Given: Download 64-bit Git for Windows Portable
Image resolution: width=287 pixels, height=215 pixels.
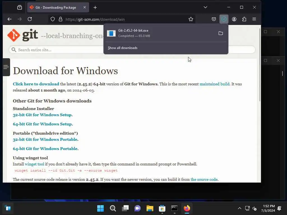Looking at the screenshot, I should pos(45,149).
